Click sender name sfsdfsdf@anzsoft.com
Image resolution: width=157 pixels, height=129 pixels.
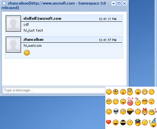click(x=42, y=18)
